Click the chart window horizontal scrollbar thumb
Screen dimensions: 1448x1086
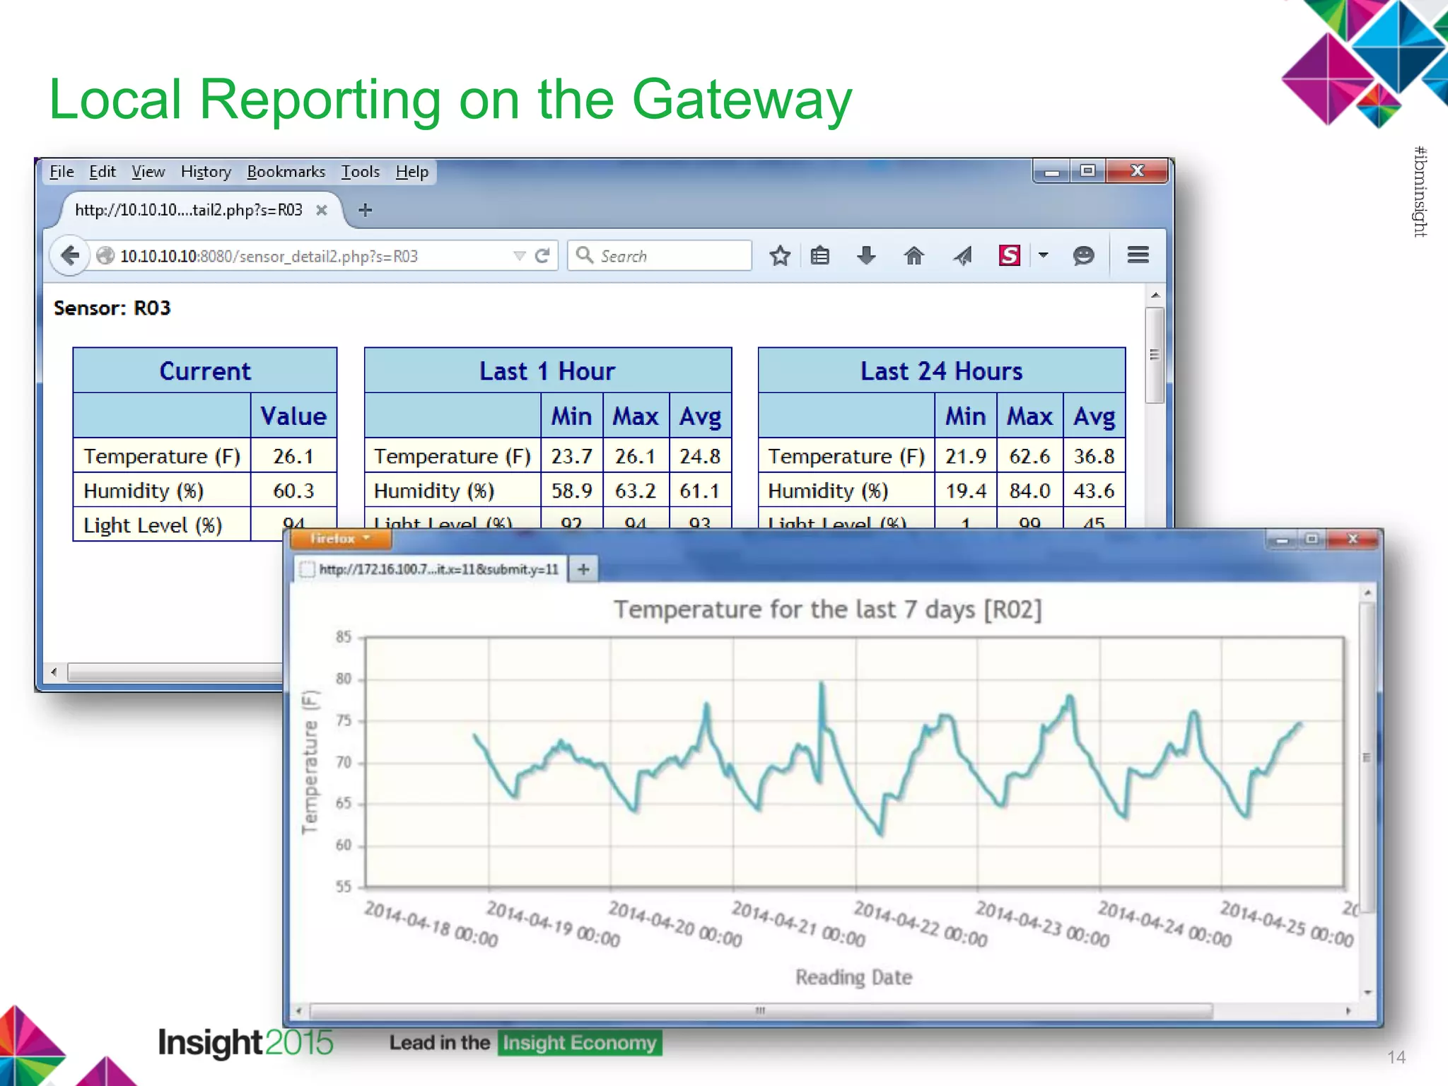[x=761, y=1010]
